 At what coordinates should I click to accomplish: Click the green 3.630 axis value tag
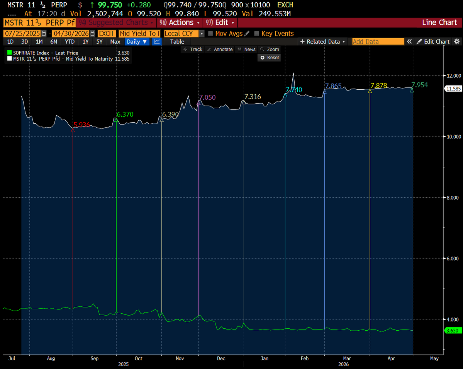(453, 331)
